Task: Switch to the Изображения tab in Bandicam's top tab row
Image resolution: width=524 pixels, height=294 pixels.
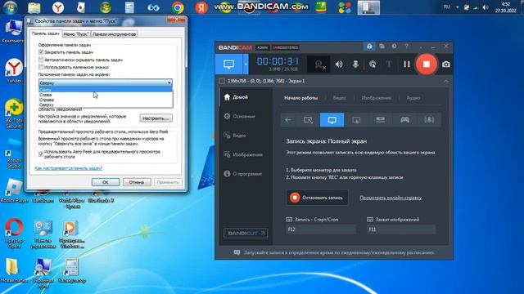Action: click(x=377, y=98)
